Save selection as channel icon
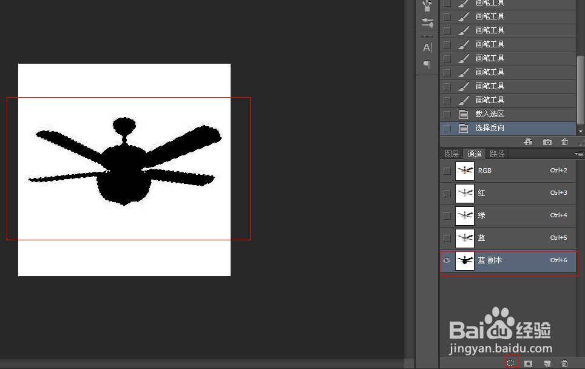585x369 pixels. pos(528,363)
